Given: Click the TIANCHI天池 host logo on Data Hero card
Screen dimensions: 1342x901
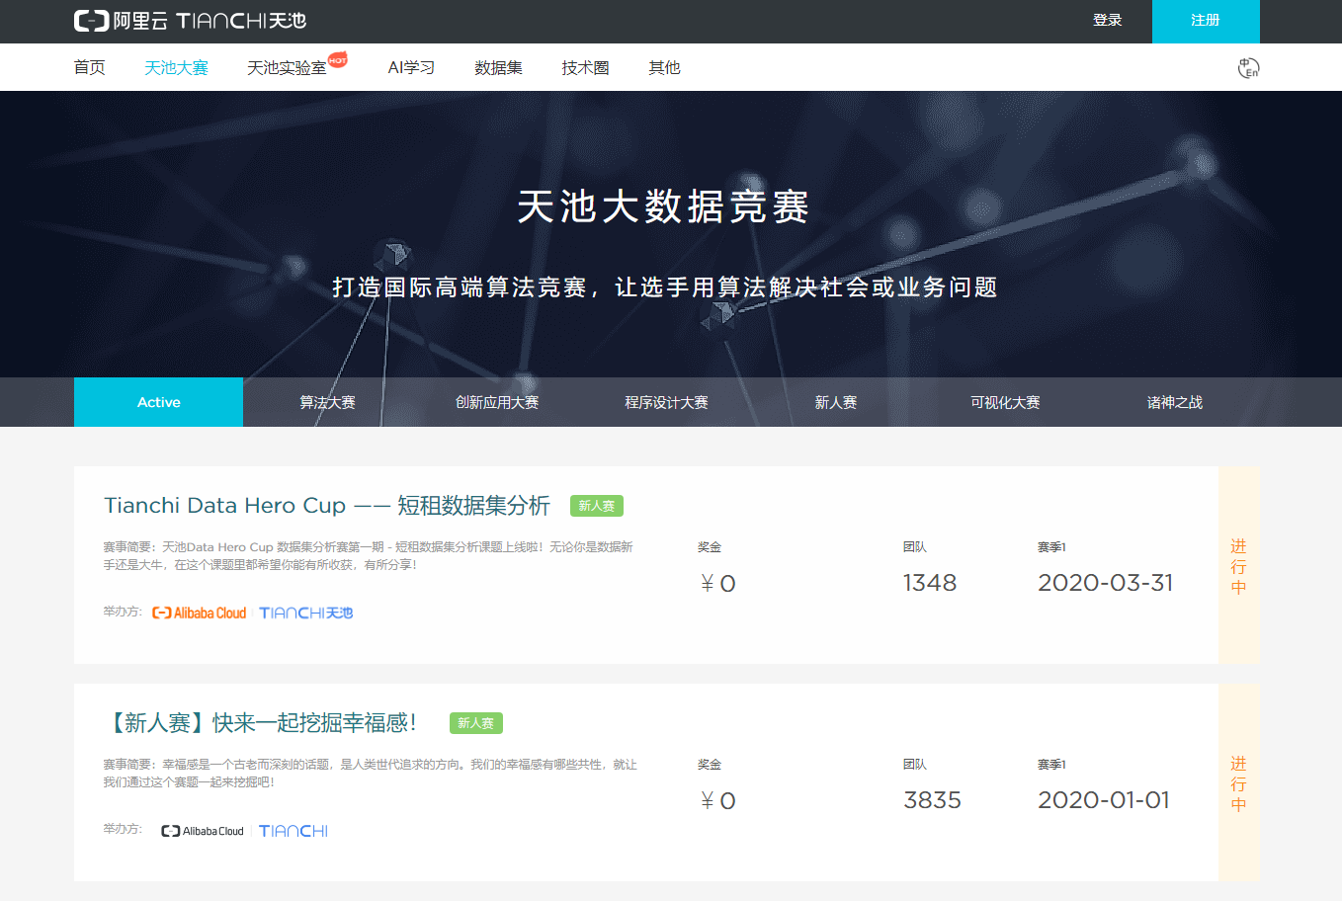Looking at the screenshot, I should [x=305, y=613].
